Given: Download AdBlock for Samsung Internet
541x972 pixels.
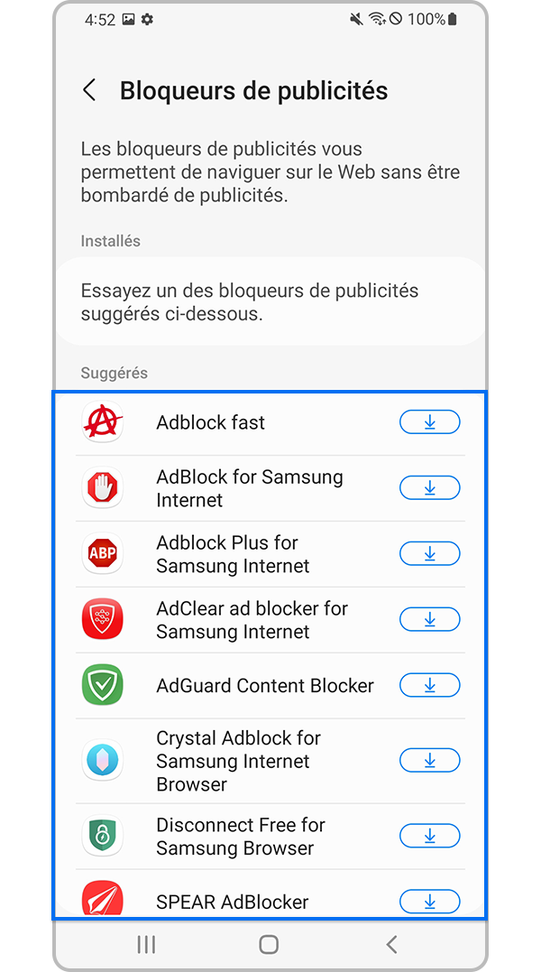Looking at the screenshot, I should point(430,487).
